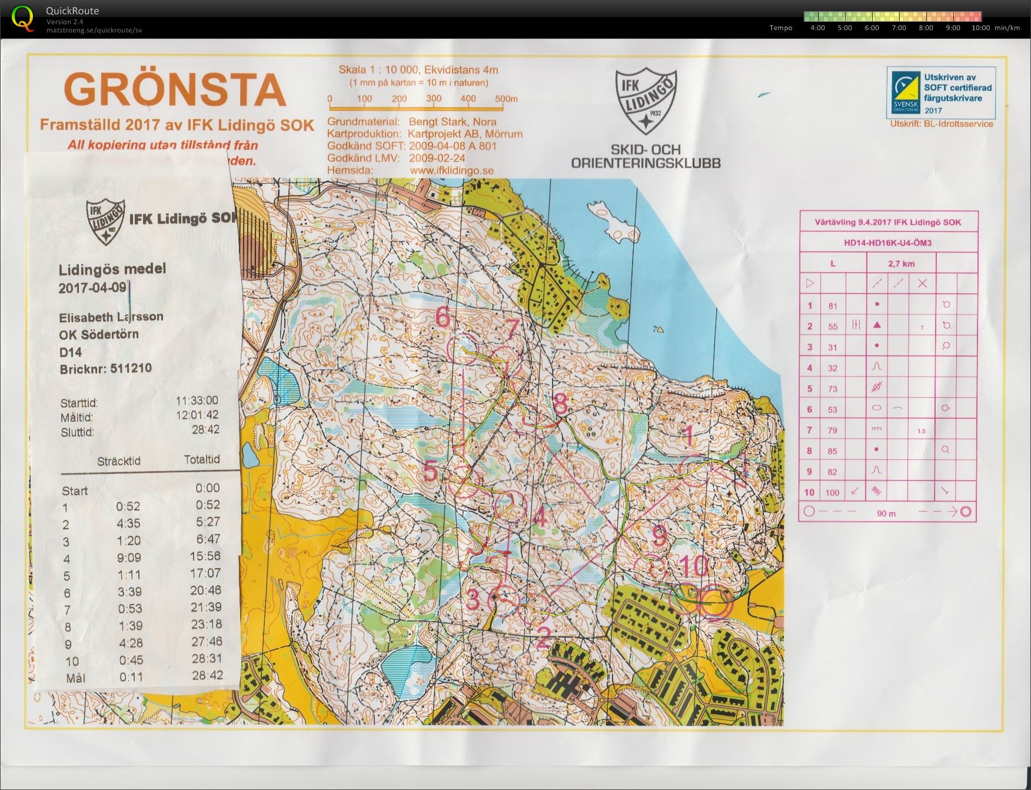The image size is (1031, 790).
Task: Click the "500m" scale bar label
Action: click(x=506, y=99)
